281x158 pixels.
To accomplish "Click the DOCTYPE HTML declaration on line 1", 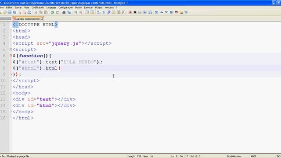I will 35,25.
